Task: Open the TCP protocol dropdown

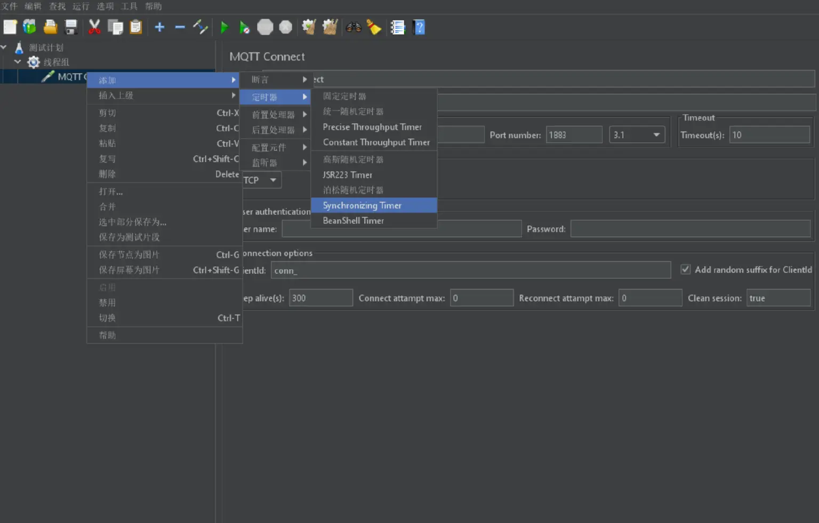Action: pos(261,180)
